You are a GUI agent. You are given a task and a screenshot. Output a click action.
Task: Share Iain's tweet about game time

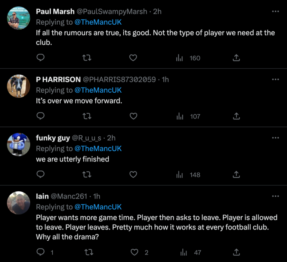[x=236, y=253]
